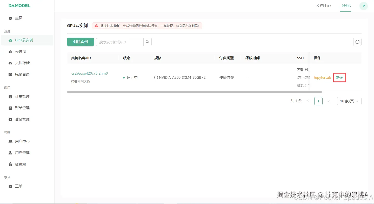
Task: Click the 资金管理 yen icon
Action: [x=10, y=120]
